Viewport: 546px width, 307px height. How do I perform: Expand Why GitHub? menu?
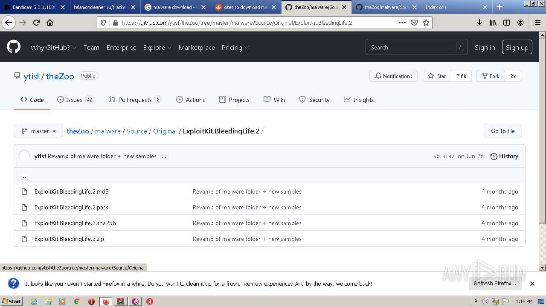(x=53, y=47)
